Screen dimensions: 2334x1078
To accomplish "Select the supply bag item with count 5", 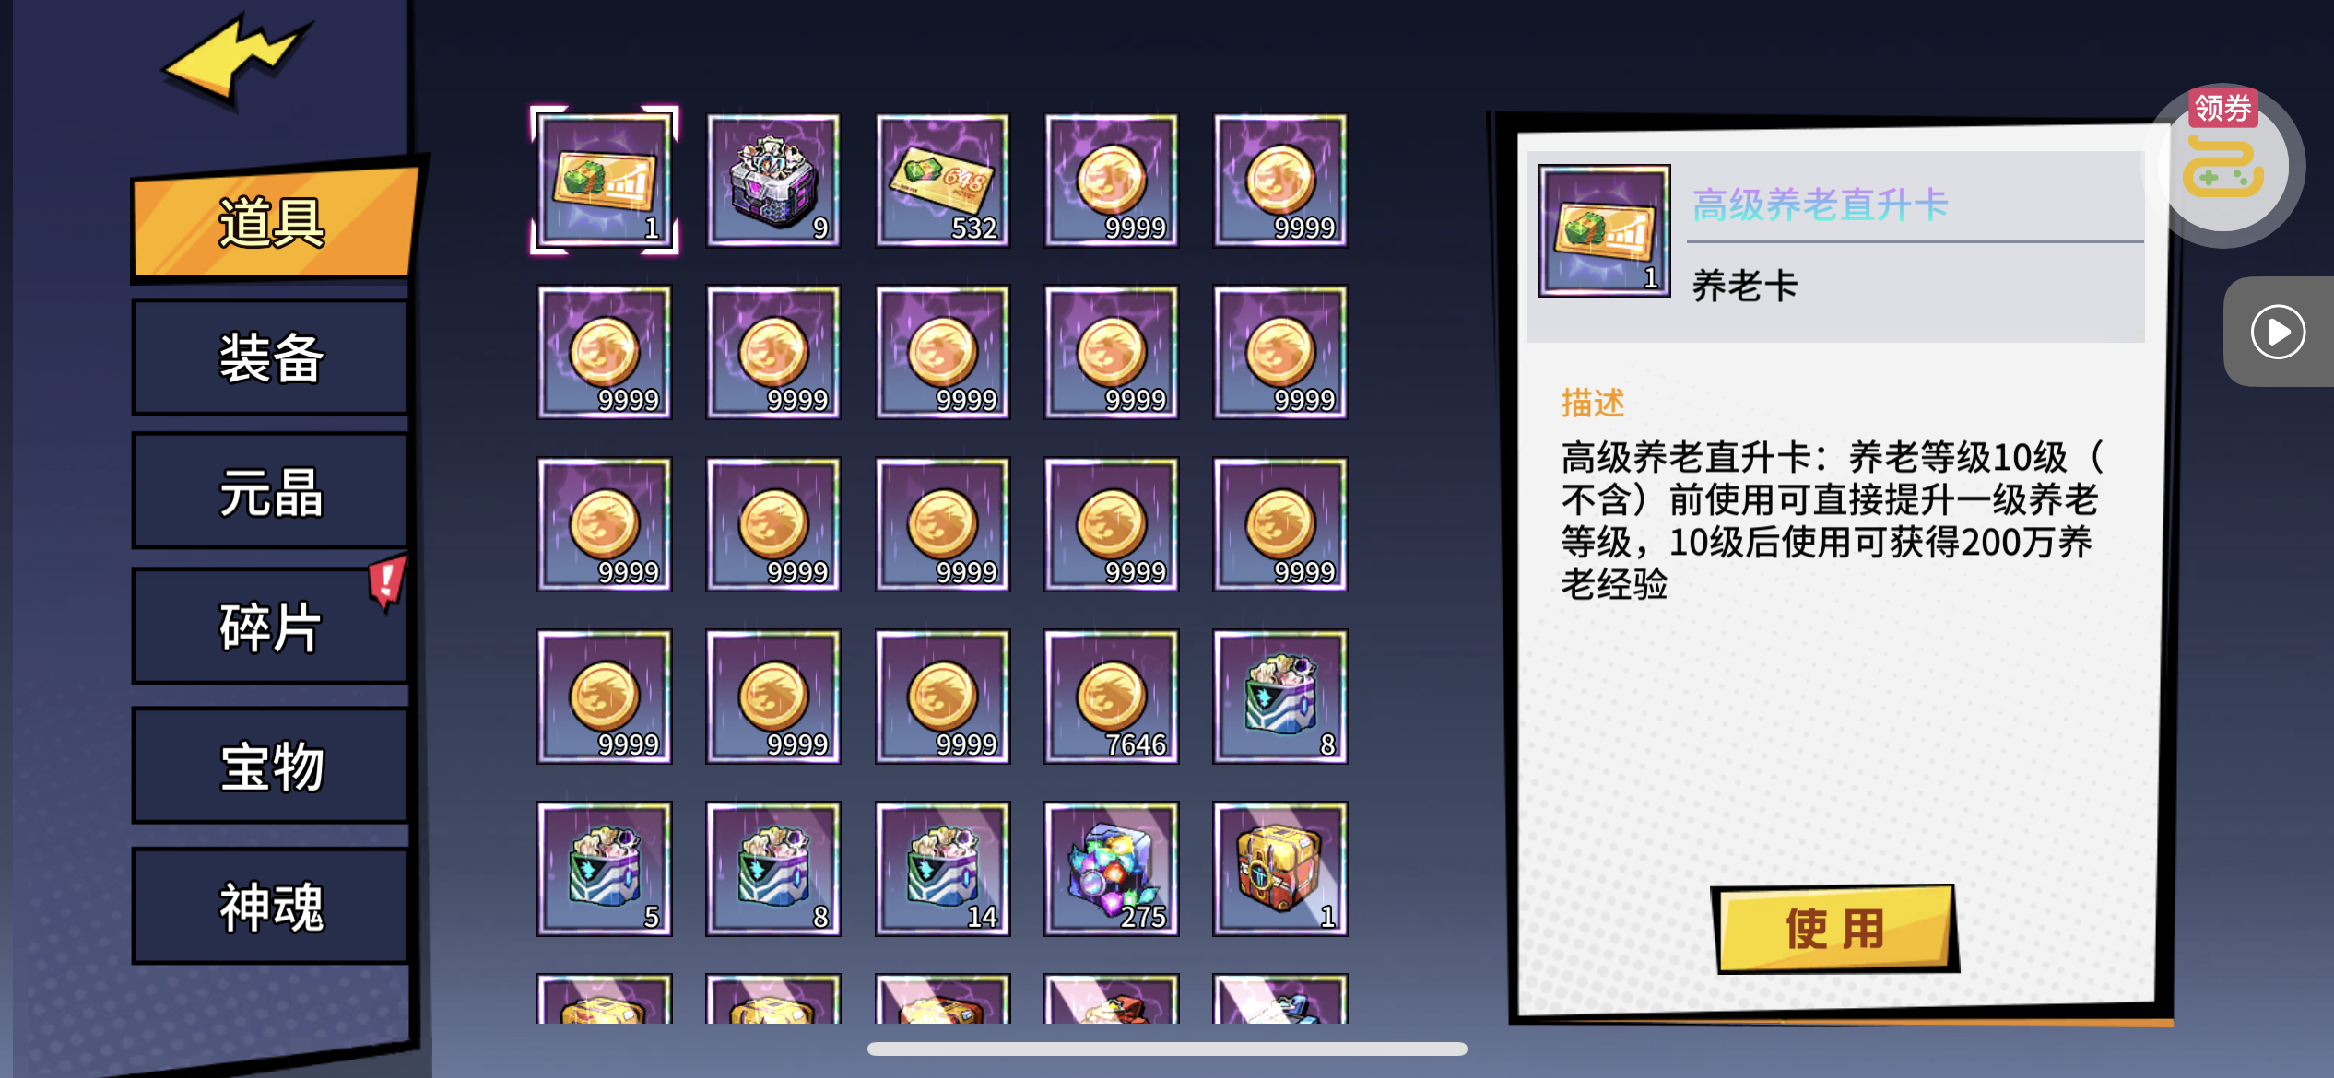I will (x=604, y=869).
